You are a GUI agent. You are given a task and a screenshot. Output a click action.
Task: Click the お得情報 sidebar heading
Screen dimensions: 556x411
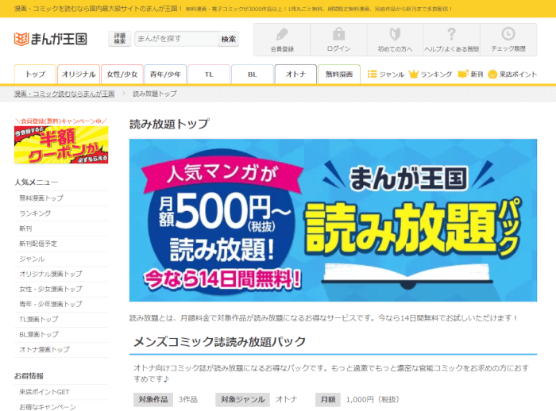[x=29, y=376]
